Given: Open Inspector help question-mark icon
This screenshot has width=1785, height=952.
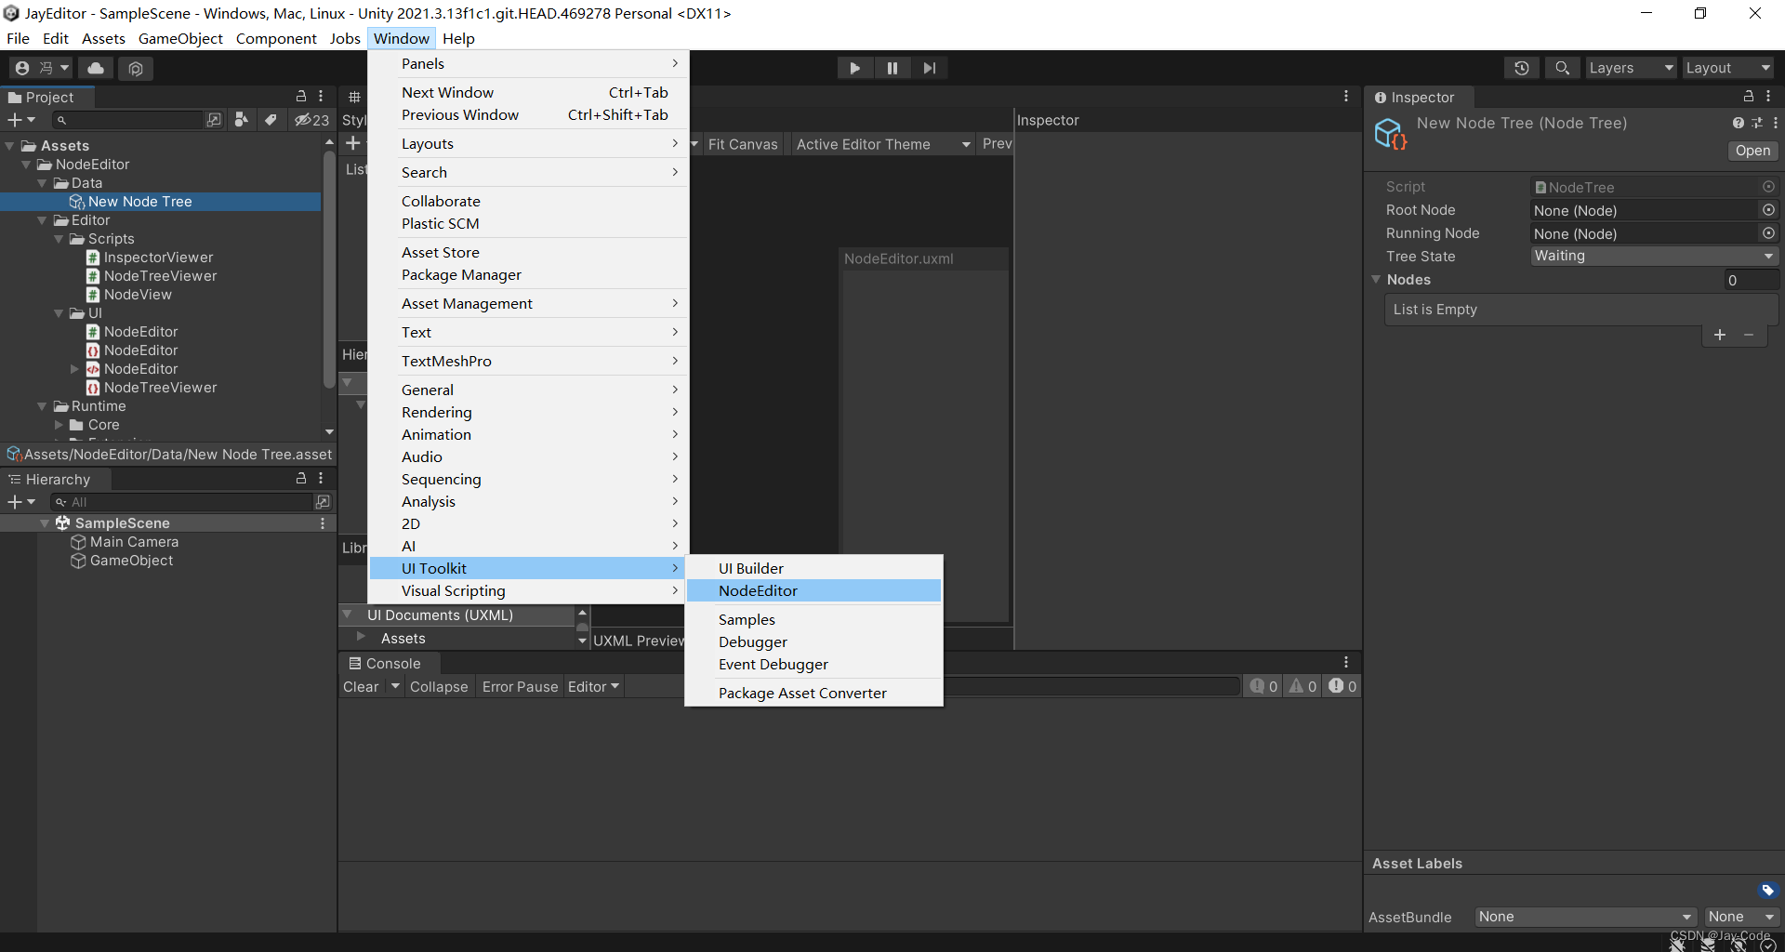Looking at the screenshot, I should click(x=1738, y=123).
